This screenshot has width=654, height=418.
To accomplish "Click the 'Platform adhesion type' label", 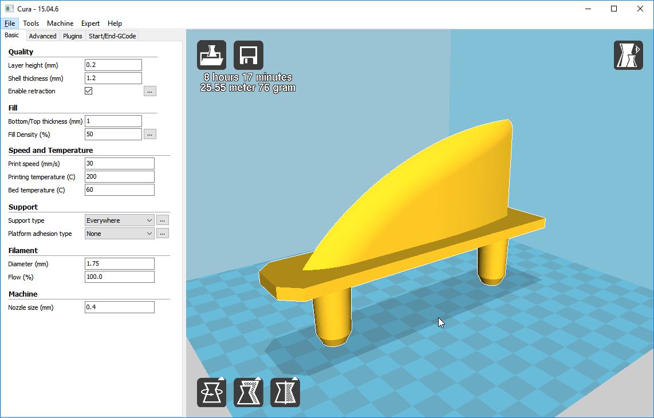I will coord(40,234).
